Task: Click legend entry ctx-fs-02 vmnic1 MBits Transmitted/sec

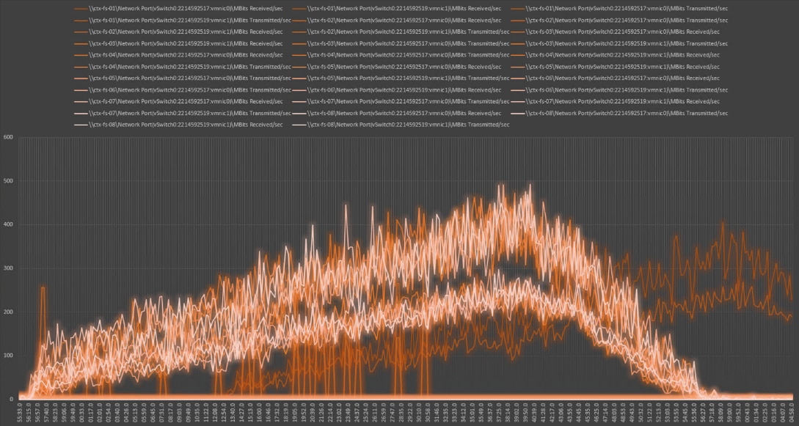Action: pyautogui.click(x=401, y=32)
